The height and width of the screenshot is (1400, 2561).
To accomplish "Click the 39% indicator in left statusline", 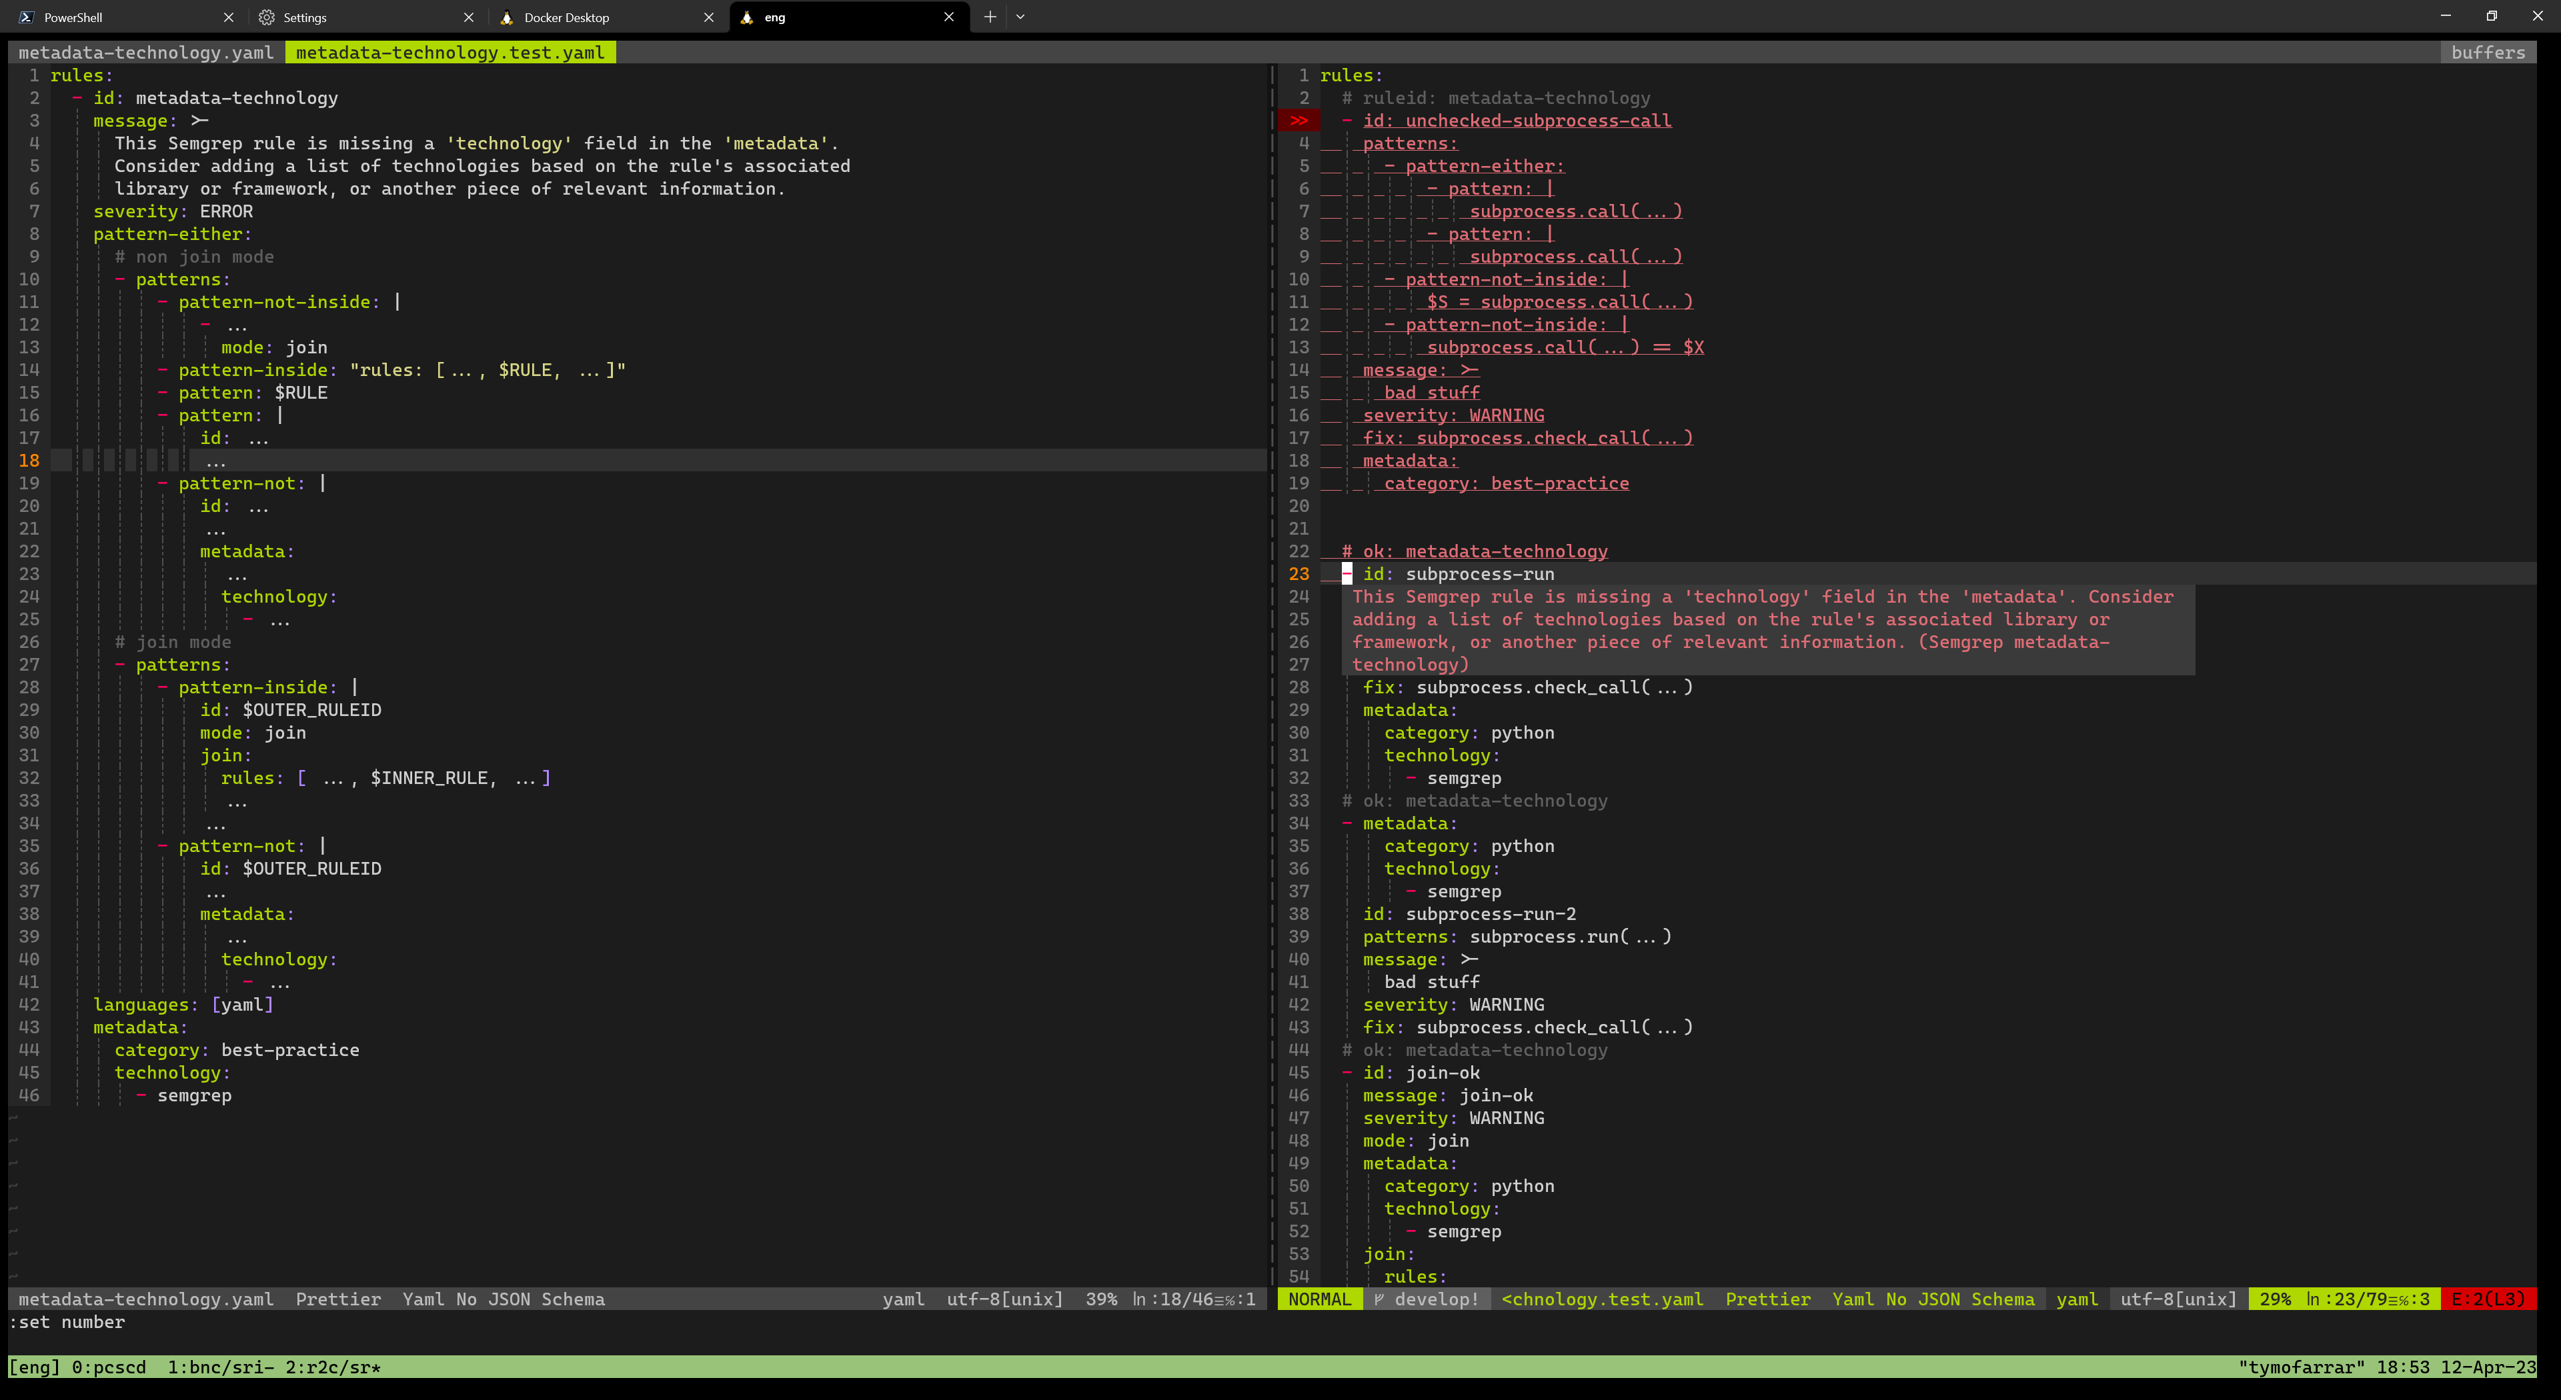I will [1102, 1299].
